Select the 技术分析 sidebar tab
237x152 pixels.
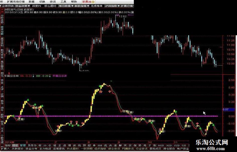click(2, 30)
